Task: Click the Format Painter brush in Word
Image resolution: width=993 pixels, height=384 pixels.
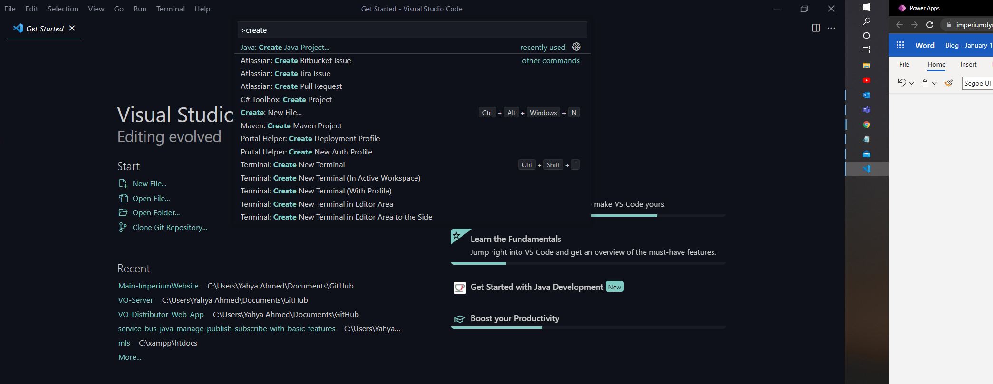Action: click(x=948, y=83)
